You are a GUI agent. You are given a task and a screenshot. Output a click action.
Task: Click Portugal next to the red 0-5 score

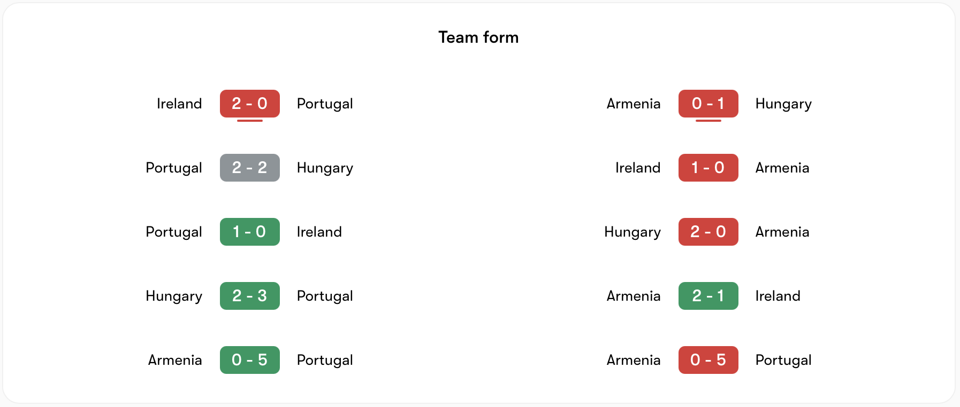[x=783, y=360]
